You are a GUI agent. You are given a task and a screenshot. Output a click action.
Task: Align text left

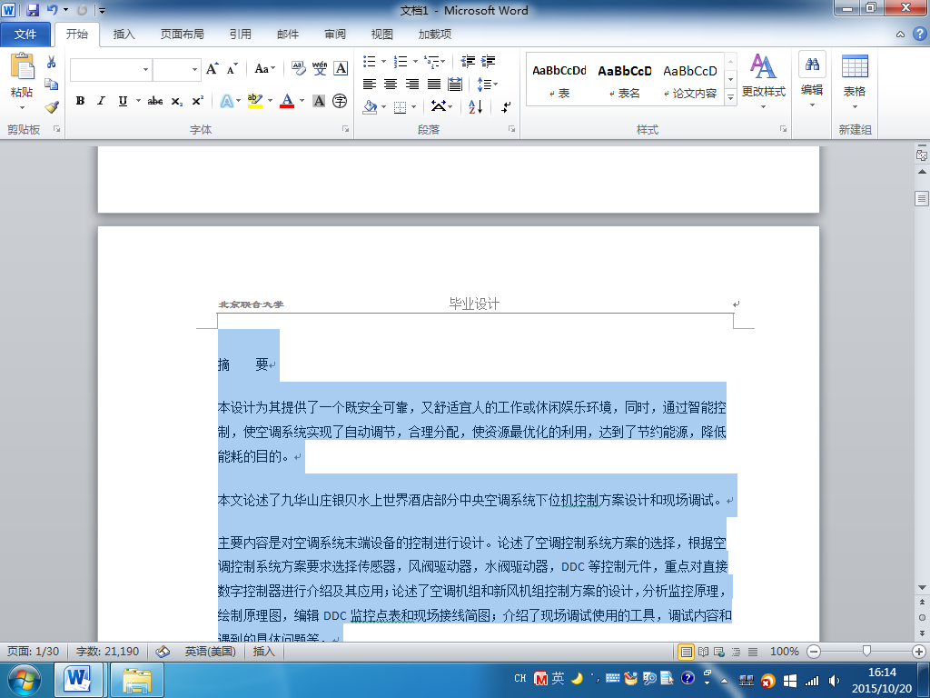point(370,85)
